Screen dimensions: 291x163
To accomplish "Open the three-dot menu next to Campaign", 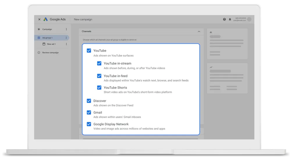I will tap(66, 29).
